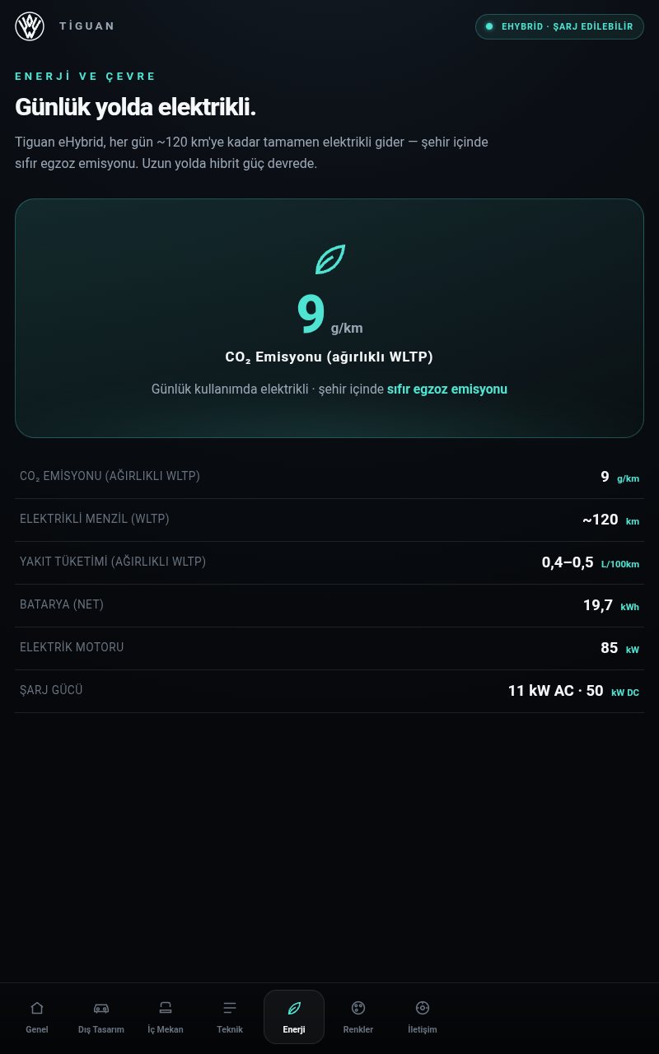The image size is (659, 1054).
Task: Open the Renkler palette icon
Action: pos(358,1008)
